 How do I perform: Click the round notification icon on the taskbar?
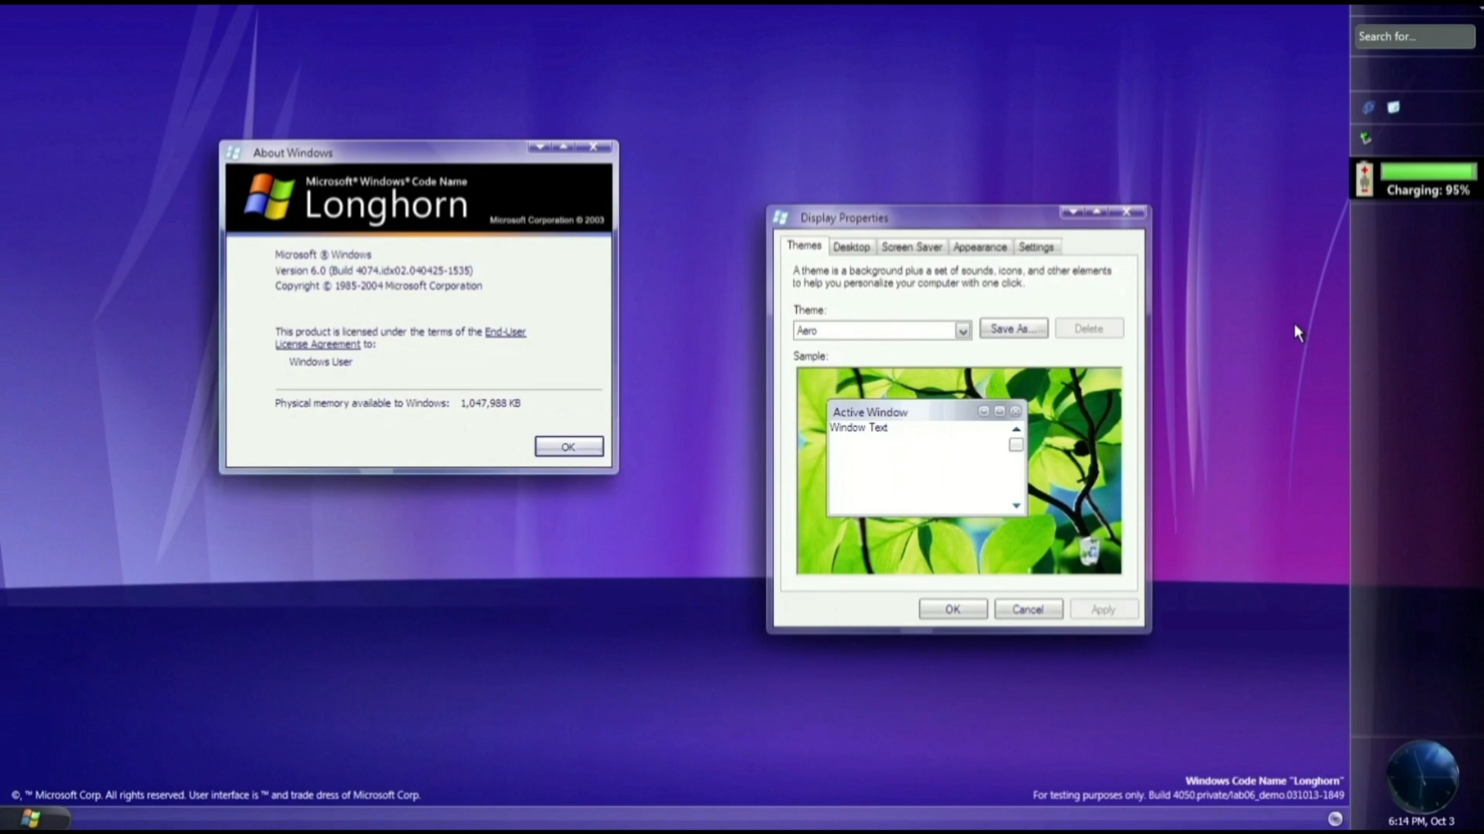coord(1335,818)
